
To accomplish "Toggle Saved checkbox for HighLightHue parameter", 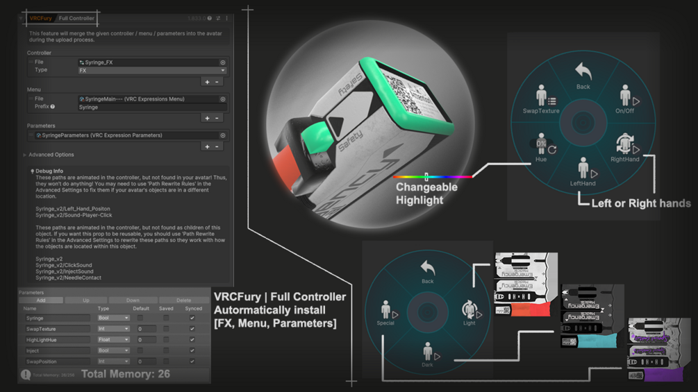I will tap(166, 339).
